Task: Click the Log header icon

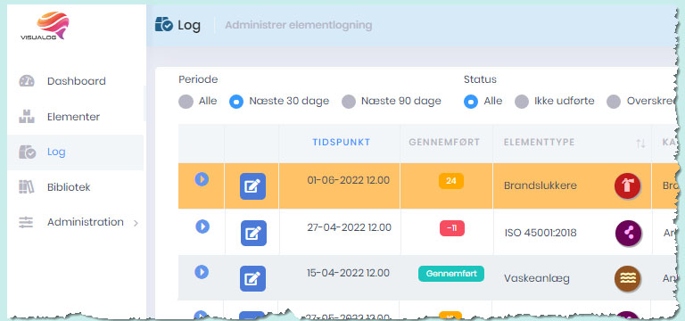Action: pyautogui.click(x=164, y=24)
